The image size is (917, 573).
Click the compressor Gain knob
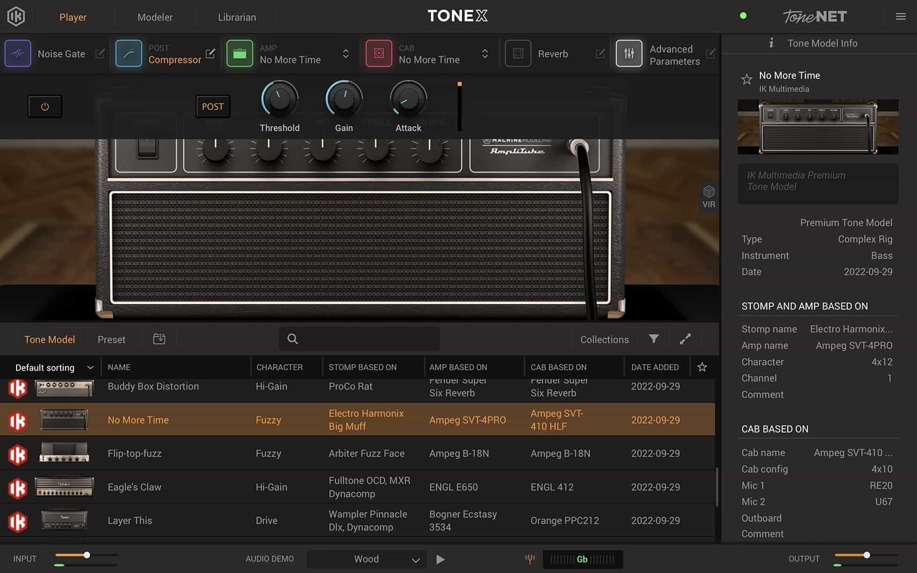(344, 99)
